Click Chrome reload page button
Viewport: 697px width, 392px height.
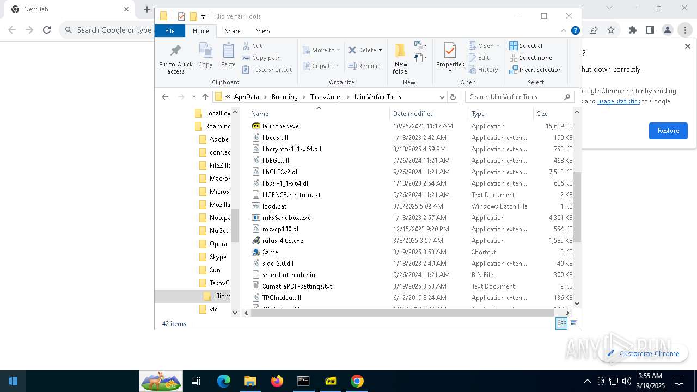47,30
